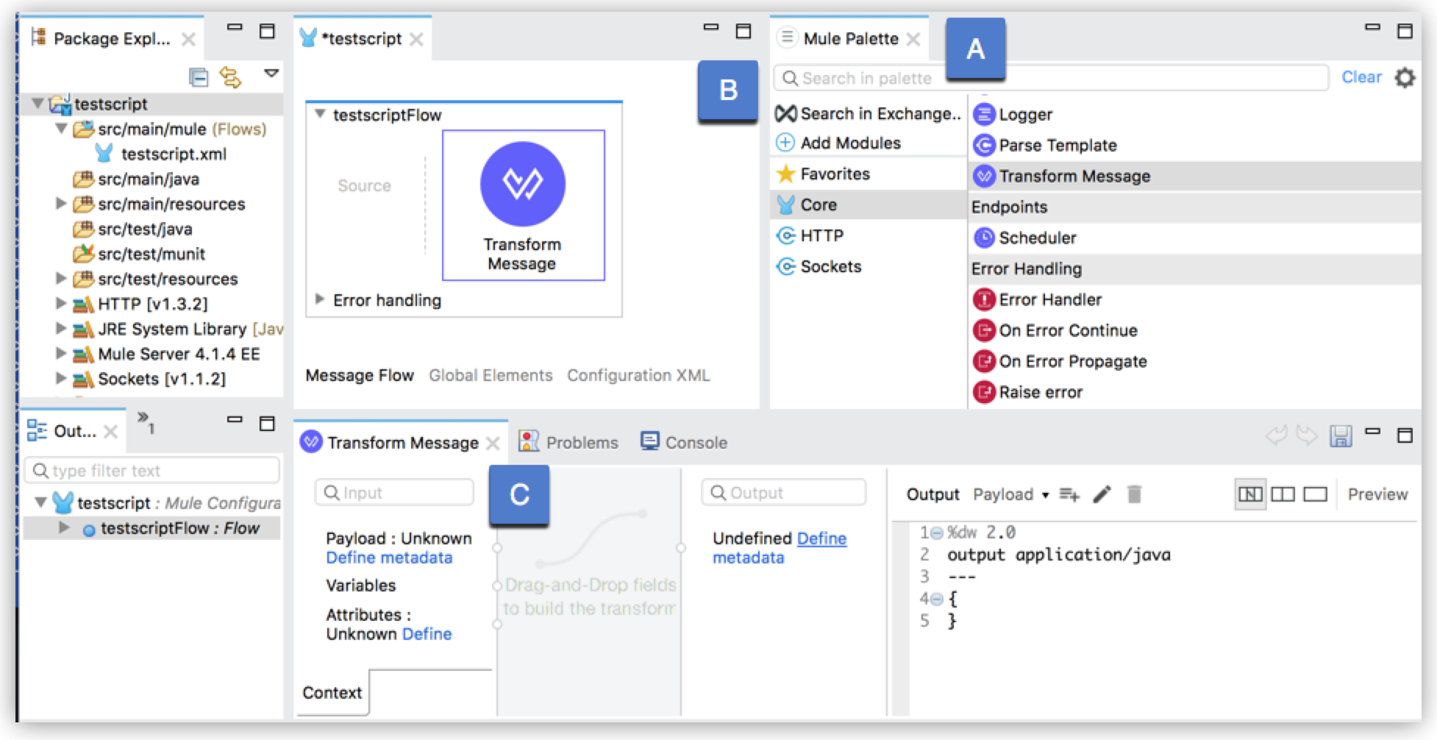The height and width of the screenshot is (740, 1437).
Task: Open Mule Palette settings via gear icon
Action: pos(1405,77)
